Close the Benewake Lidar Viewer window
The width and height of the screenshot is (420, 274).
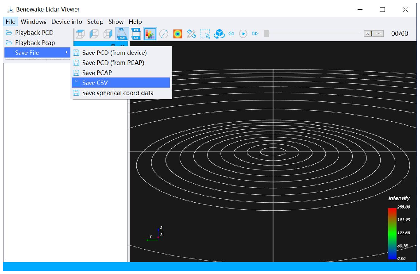point(405,9)
